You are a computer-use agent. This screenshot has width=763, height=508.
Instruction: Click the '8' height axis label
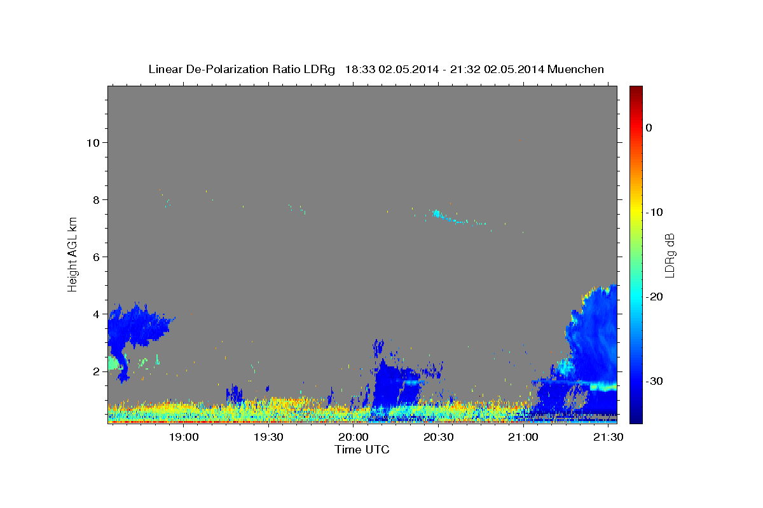point(97,199)
